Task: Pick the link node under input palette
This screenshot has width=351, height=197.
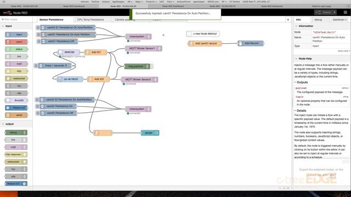Action: [x=16, y=56]
